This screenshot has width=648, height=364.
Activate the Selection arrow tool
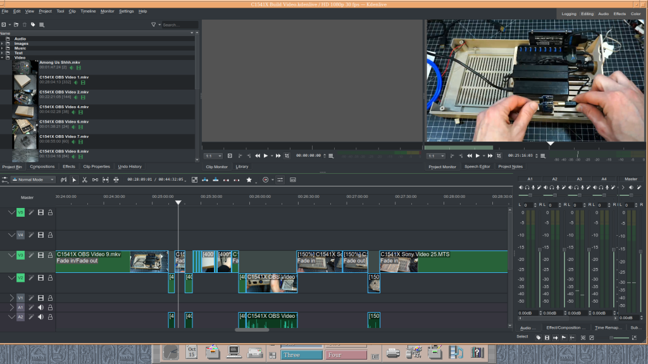pos(74,180)
